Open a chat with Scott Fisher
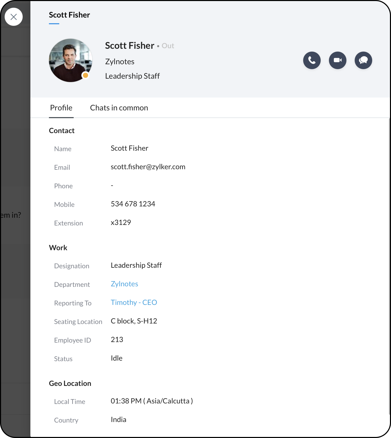The height and width of the screenshot is (438, 391). pyautogui.click(x=363, y=60)
